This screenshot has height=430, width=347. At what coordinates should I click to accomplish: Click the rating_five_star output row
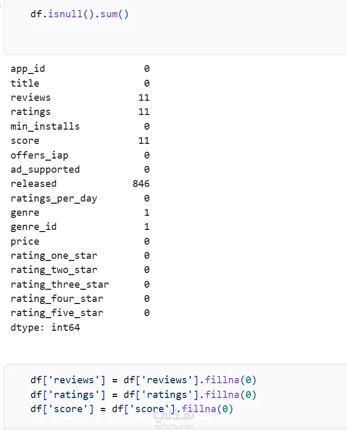tap(80, 313)
